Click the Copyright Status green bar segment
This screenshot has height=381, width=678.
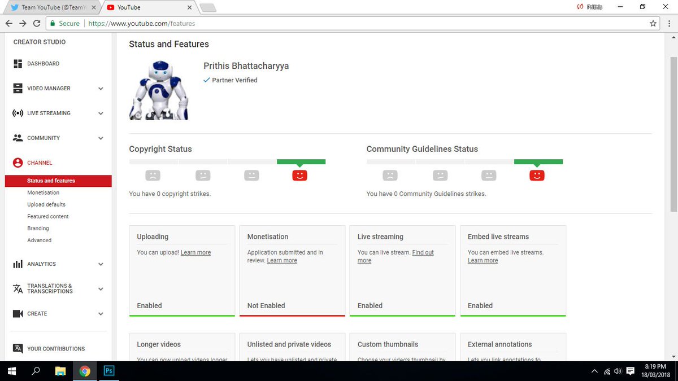tap(301, 162)
